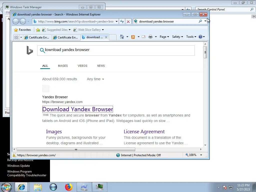Open Suggested Sites in favorites bar
The image size is (256, 192).
point(56,30)
